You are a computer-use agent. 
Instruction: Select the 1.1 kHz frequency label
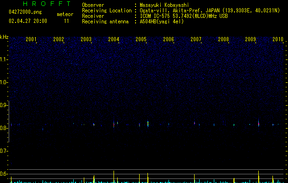click(4, 59)
